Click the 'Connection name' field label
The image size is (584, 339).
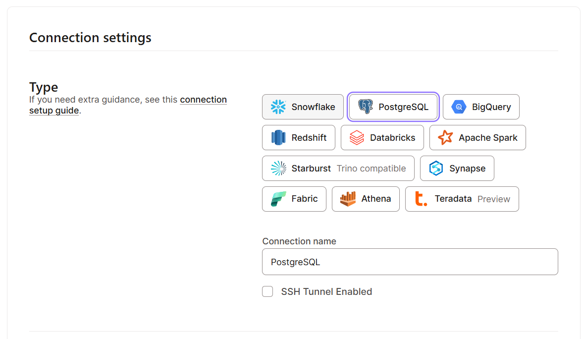(299, 241)
